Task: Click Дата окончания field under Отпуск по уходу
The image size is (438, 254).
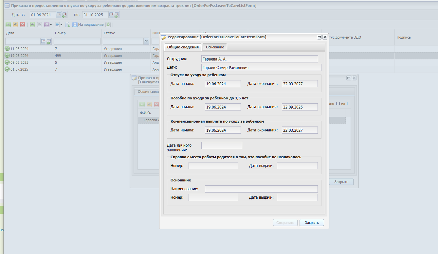Action: tap(300, 84)
